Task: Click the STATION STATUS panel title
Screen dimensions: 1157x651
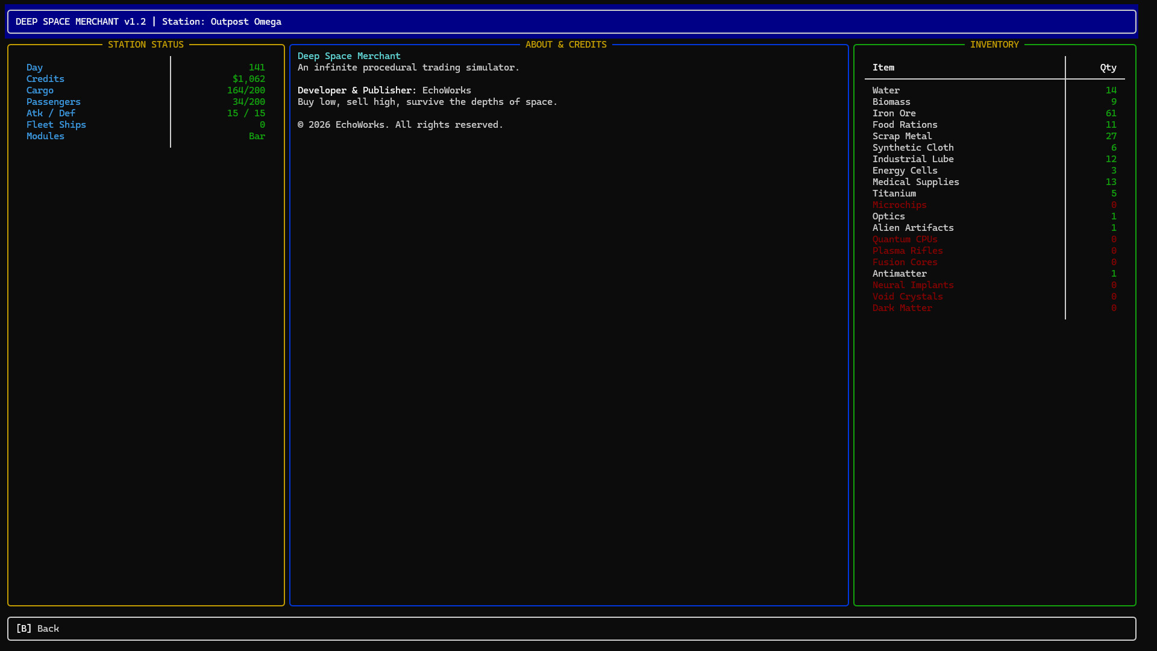Action: 145,45
